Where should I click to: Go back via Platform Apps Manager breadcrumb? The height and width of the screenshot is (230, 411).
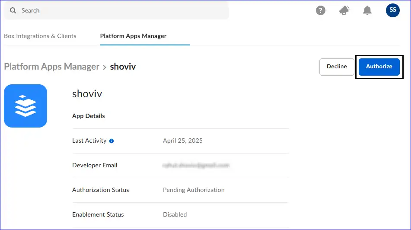point(52,67)
